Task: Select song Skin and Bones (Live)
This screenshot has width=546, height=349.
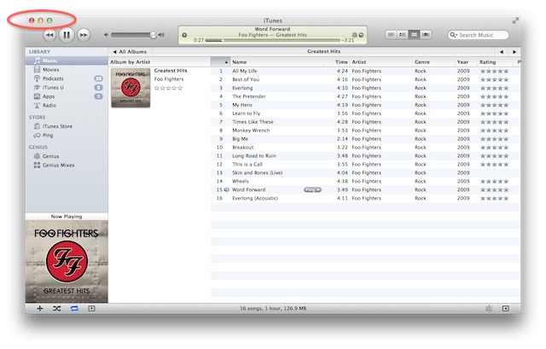Action: pos(365,172)
